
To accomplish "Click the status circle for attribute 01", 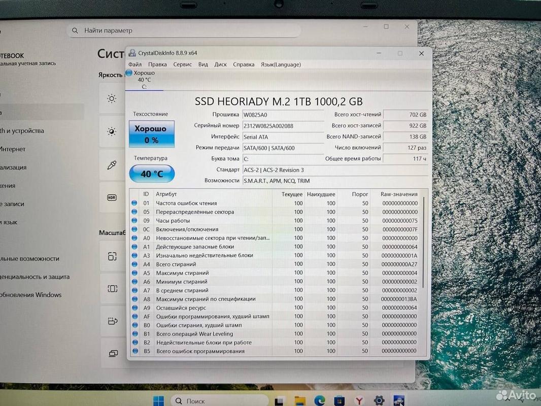I will click(134, 203).
